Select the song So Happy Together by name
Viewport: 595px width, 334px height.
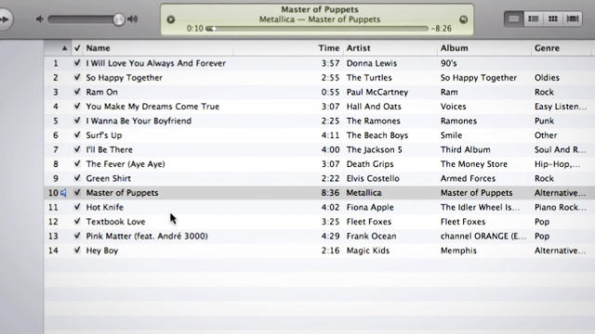124,78
